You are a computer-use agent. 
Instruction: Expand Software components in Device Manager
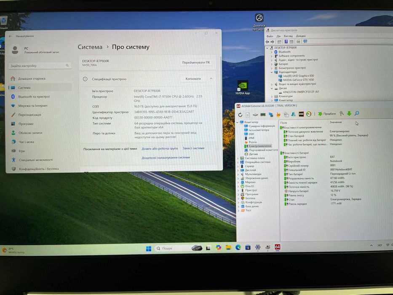click(271, 56)
